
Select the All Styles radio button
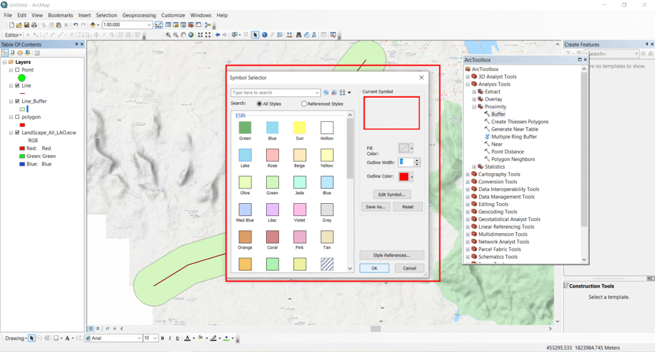coord(260,104)
